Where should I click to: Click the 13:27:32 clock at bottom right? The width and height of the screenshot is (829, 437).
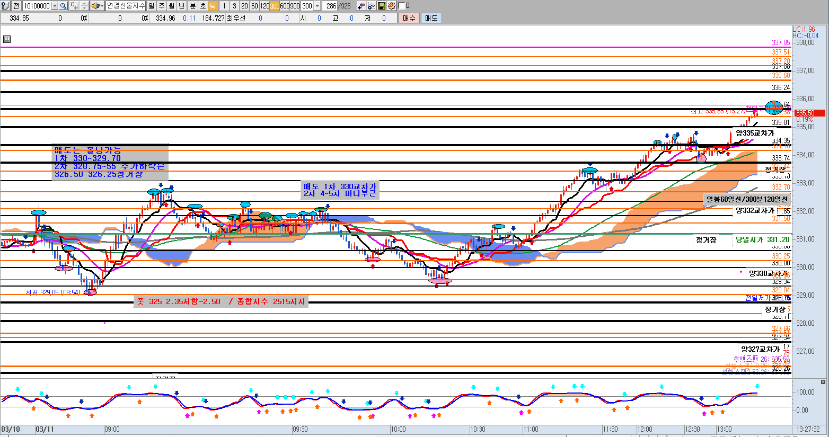808,429
